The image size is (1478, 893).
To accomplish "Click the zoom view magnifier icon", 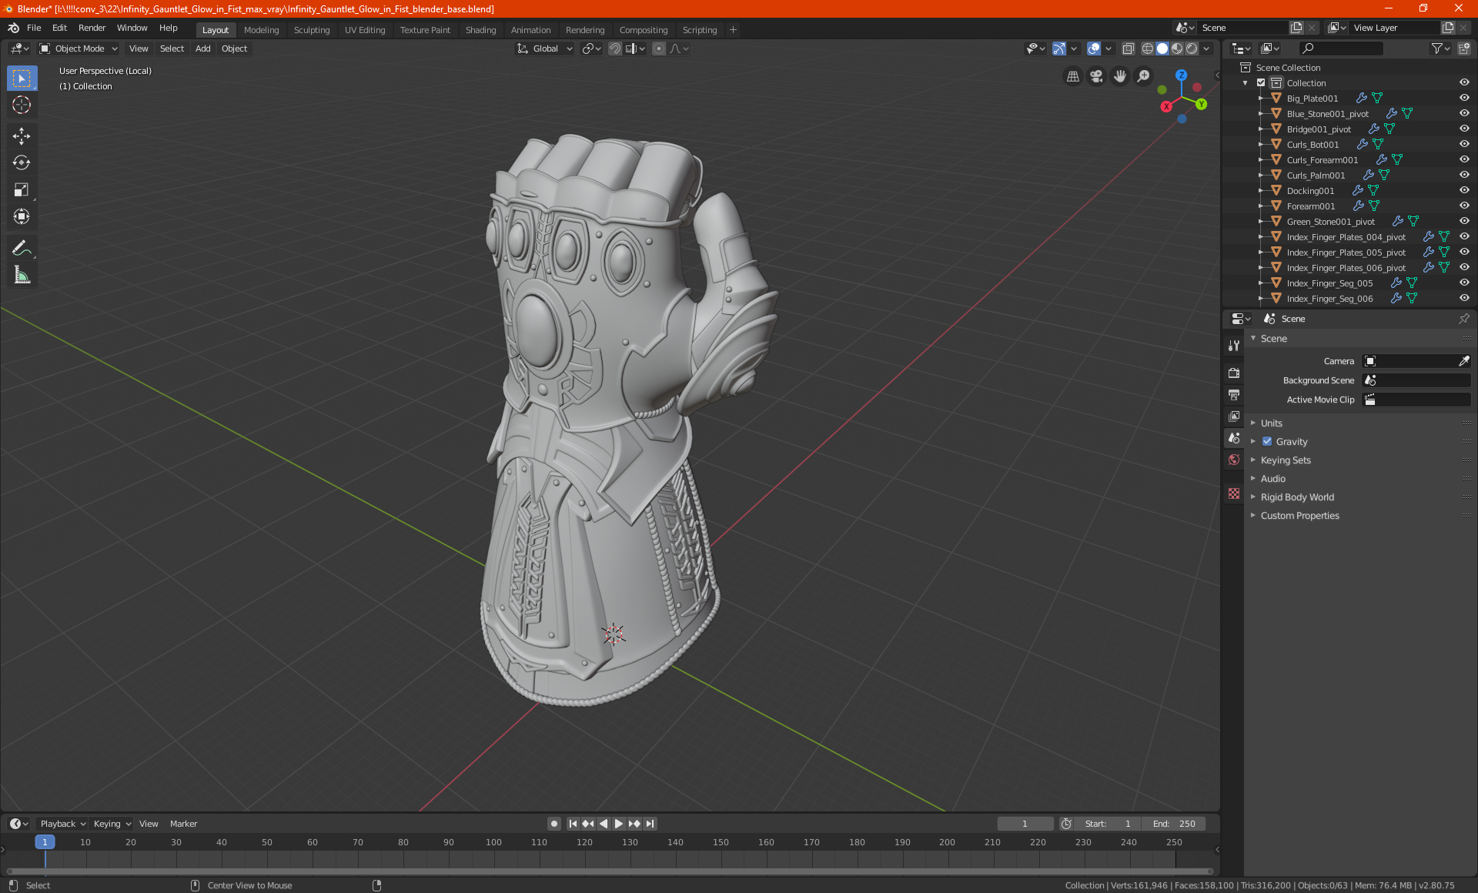I will [1144, 76].
